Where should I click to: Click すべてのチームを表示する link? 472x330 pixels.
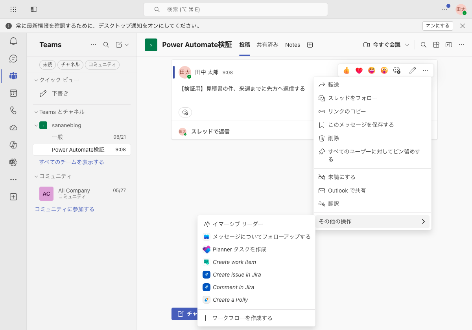click(72, 162)
